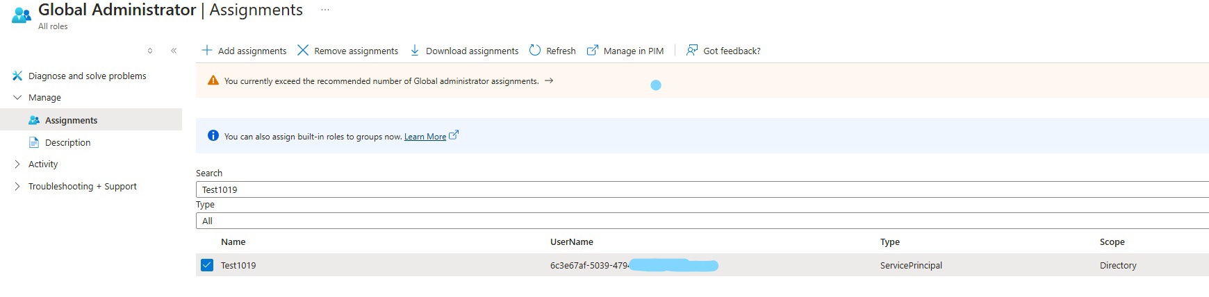Click Remove assignments

[356, 51]
